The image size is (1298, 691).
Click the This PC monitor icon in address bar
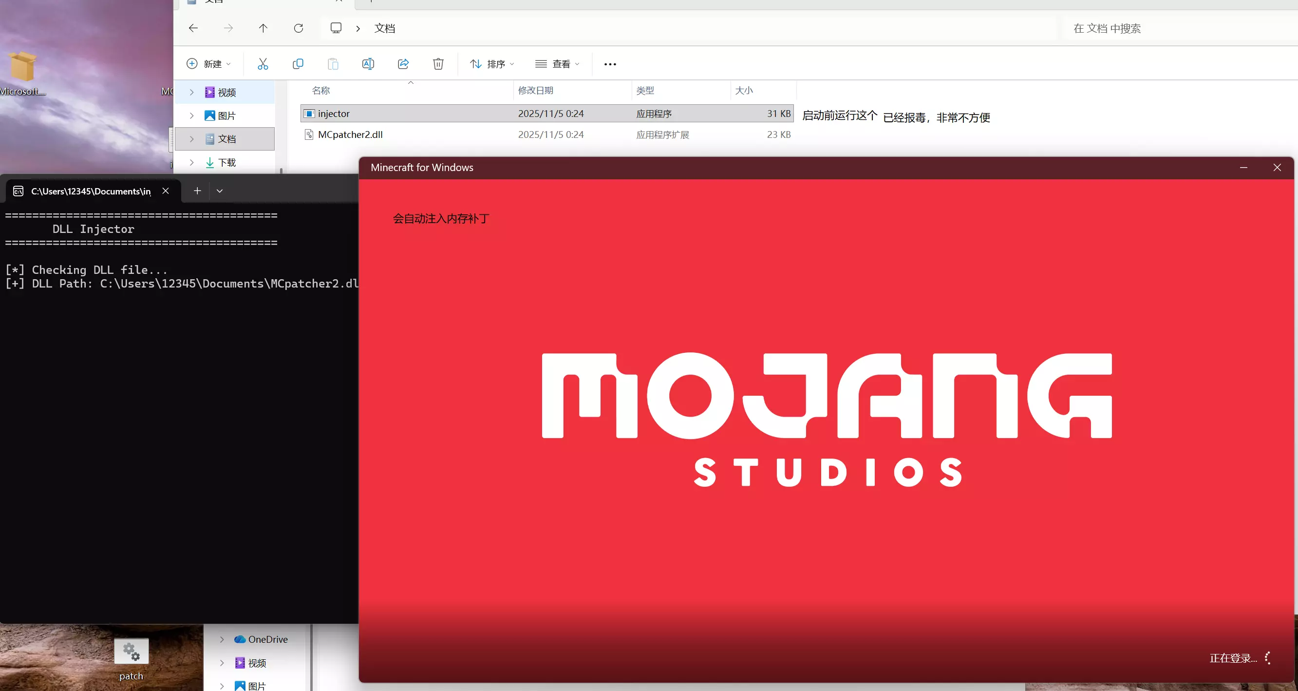(x=336, y=28)
